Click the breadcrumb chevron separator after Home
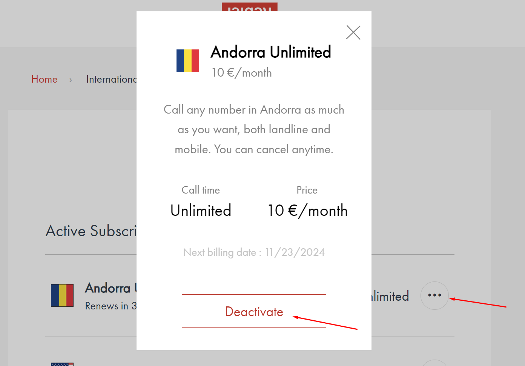The height and width of the screenshot is (366, 525). 71,80
